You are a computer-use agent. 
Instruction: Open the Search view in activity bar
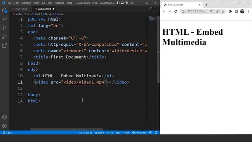click(x=4, y=19)
